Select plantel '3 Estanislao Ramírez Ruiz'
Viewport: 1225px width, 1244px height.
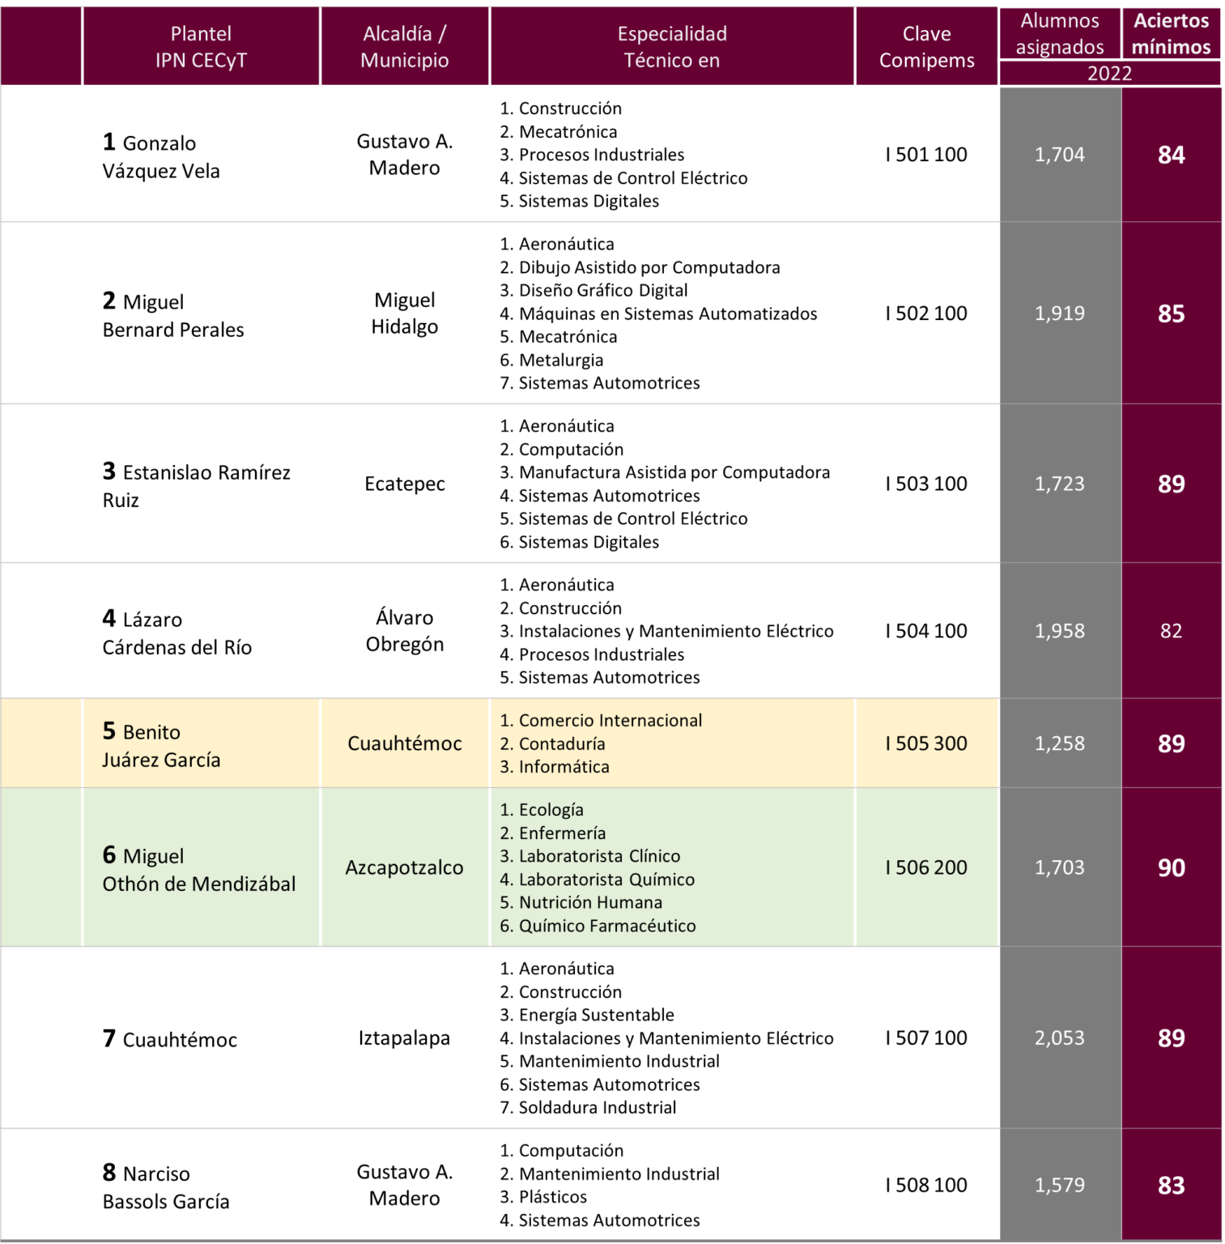pos(197,484)
